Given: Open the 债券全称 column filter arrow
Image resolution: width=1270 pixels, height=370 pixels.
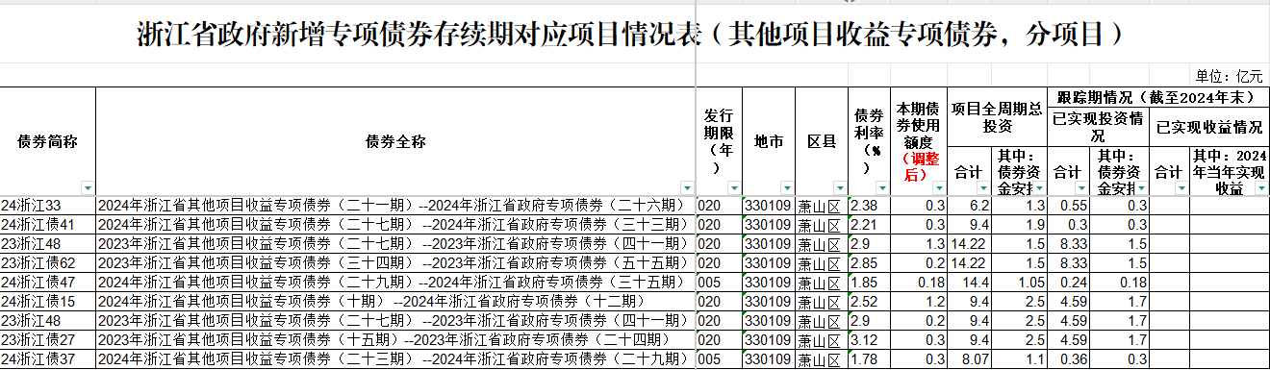Looking at the screenshot, I should point(687,188).
